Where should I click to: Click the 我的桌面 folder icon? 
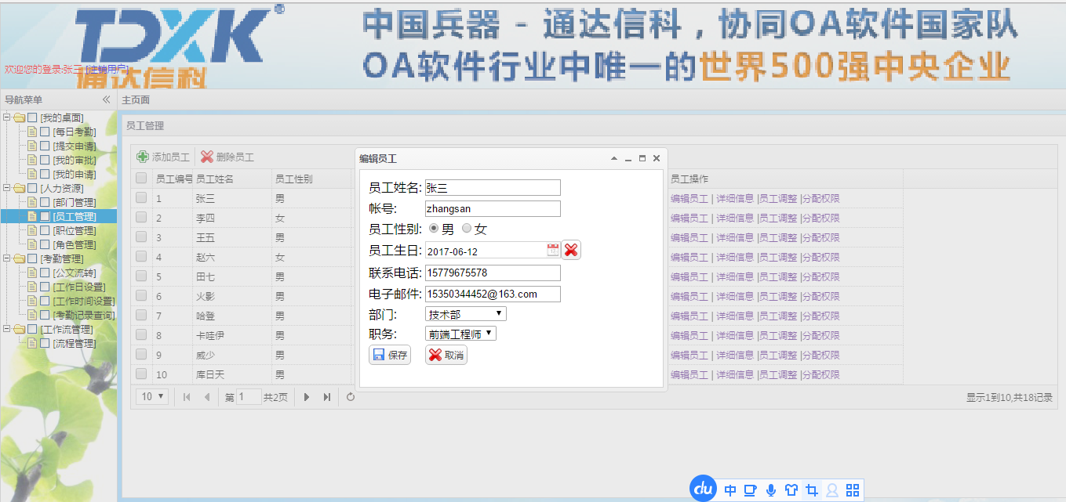[x=20, y=117]
